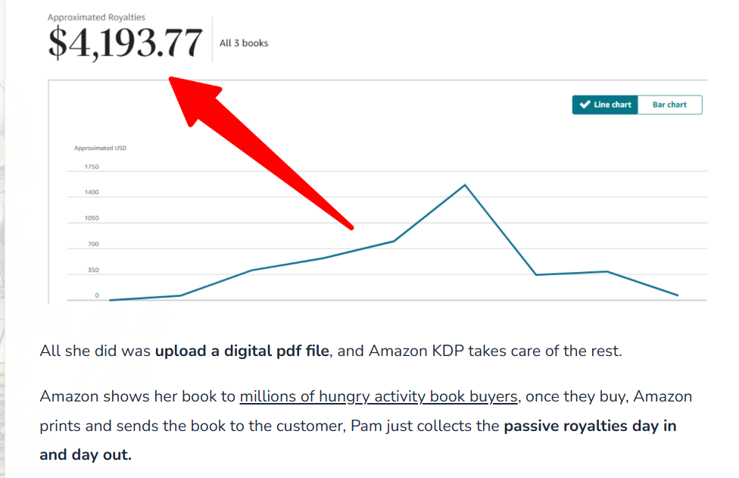The width and height of the screenshot is (739, 478).
Task: Select the Line chart toggle
Action: [x=605, y=105]
